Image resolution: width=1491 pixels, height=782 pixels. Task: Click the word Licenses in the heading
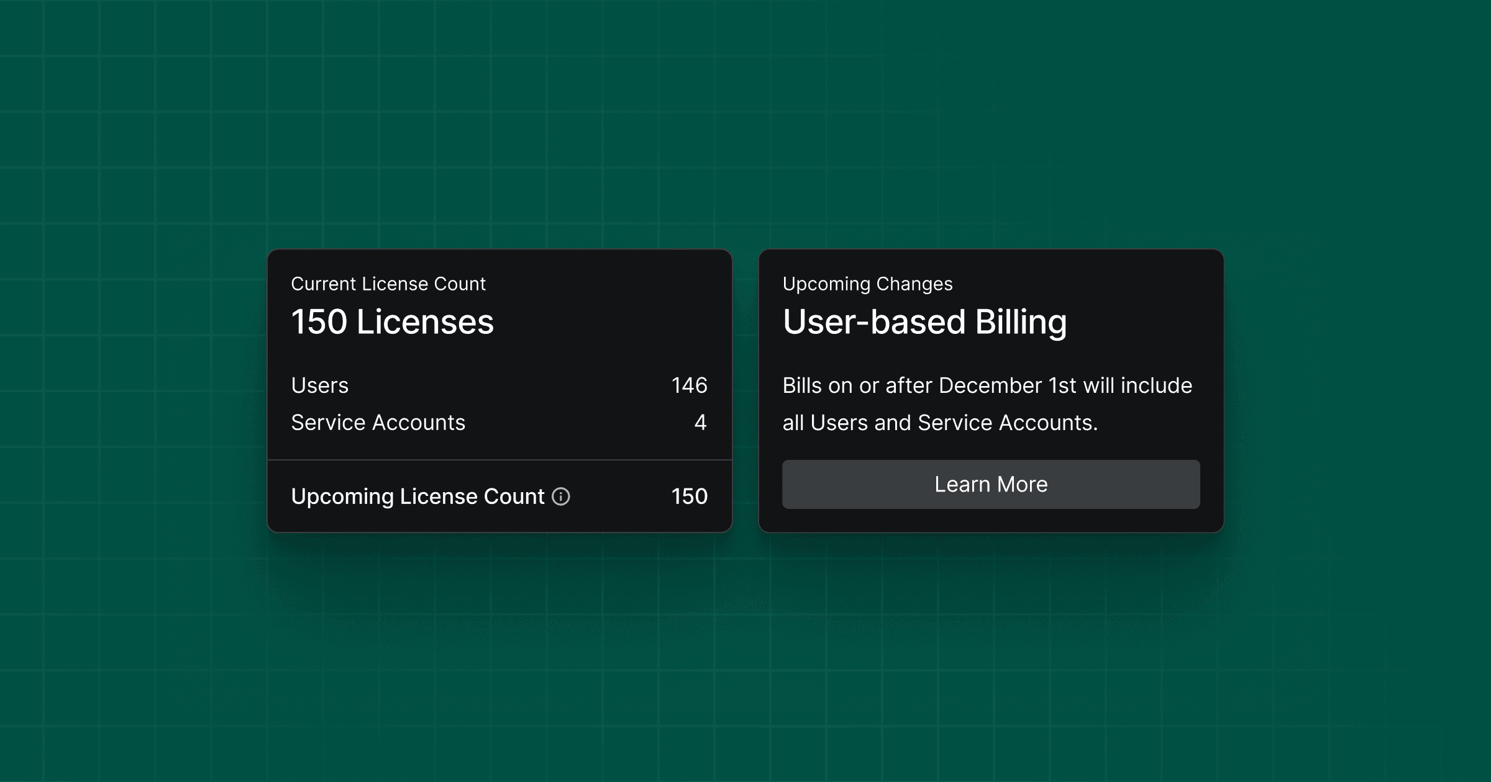pyautogui.click(x=425, y=322)
